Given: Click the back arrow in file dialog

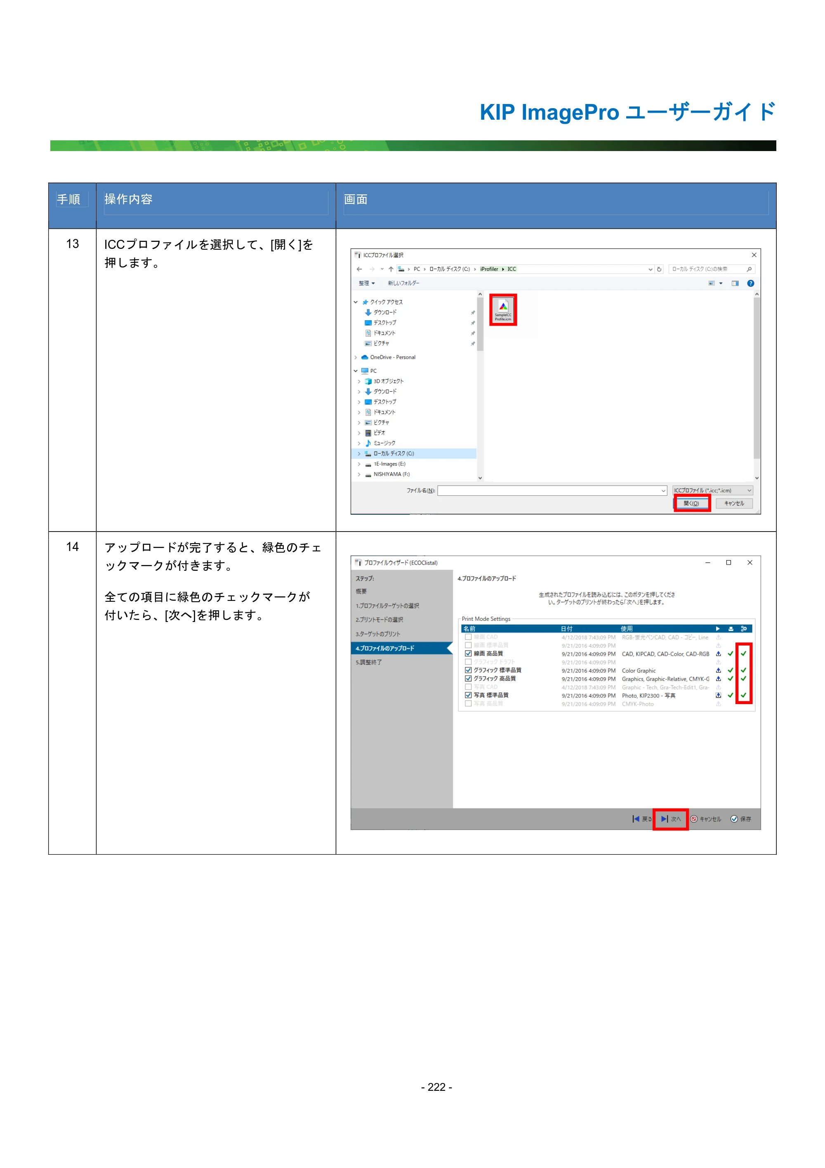Looking at the screenshot, I should tap(359, 269).
